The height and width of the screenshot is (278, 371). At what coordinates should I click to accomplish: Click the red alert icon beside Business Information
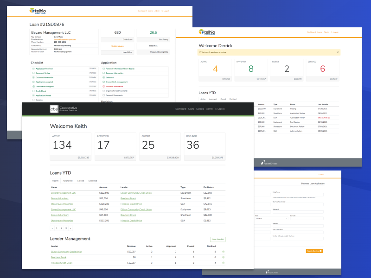[103, 86]
